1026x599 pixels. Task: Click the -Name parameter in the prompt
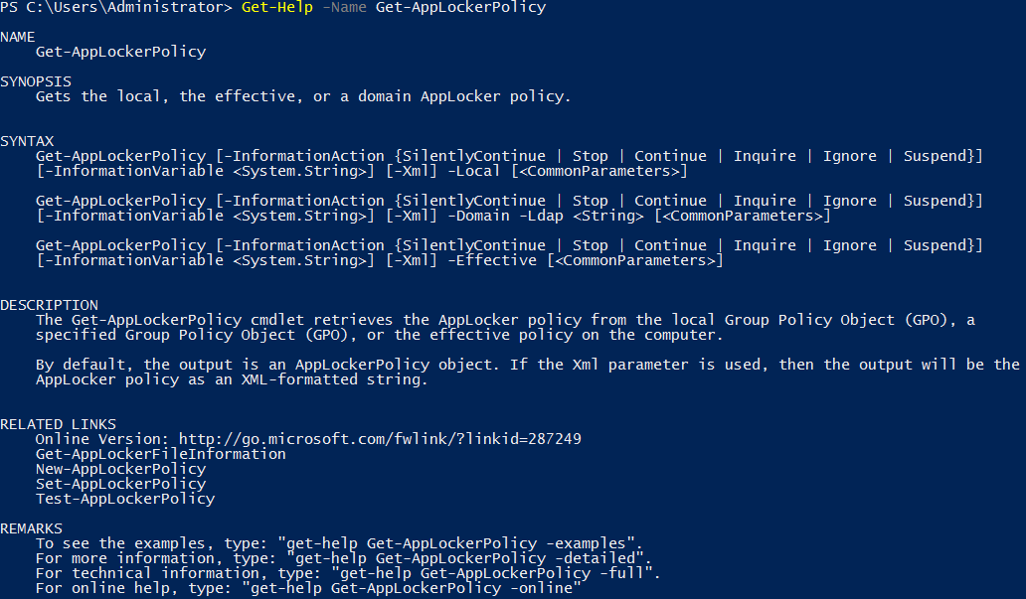344,8
